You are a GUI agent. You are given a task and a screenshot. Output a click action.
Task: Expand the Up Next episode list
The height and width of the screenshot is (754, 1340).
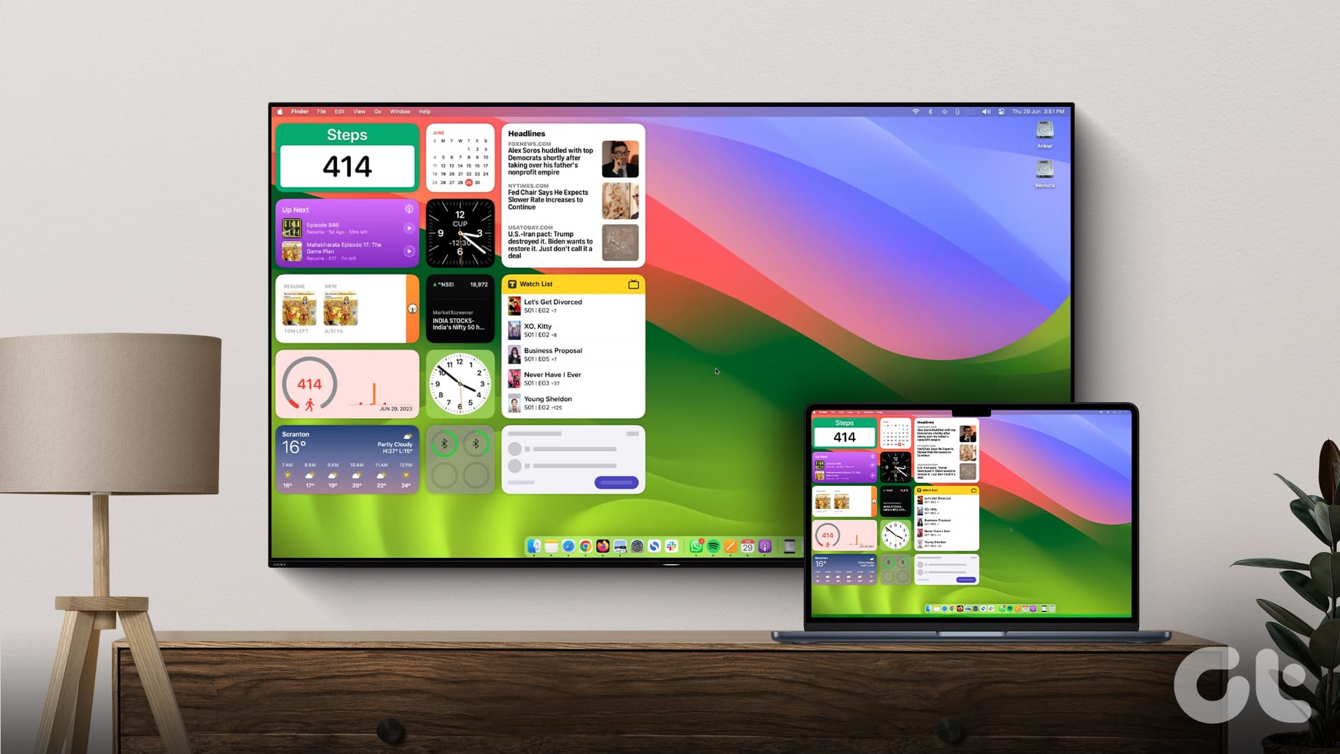tap(408, 209)
